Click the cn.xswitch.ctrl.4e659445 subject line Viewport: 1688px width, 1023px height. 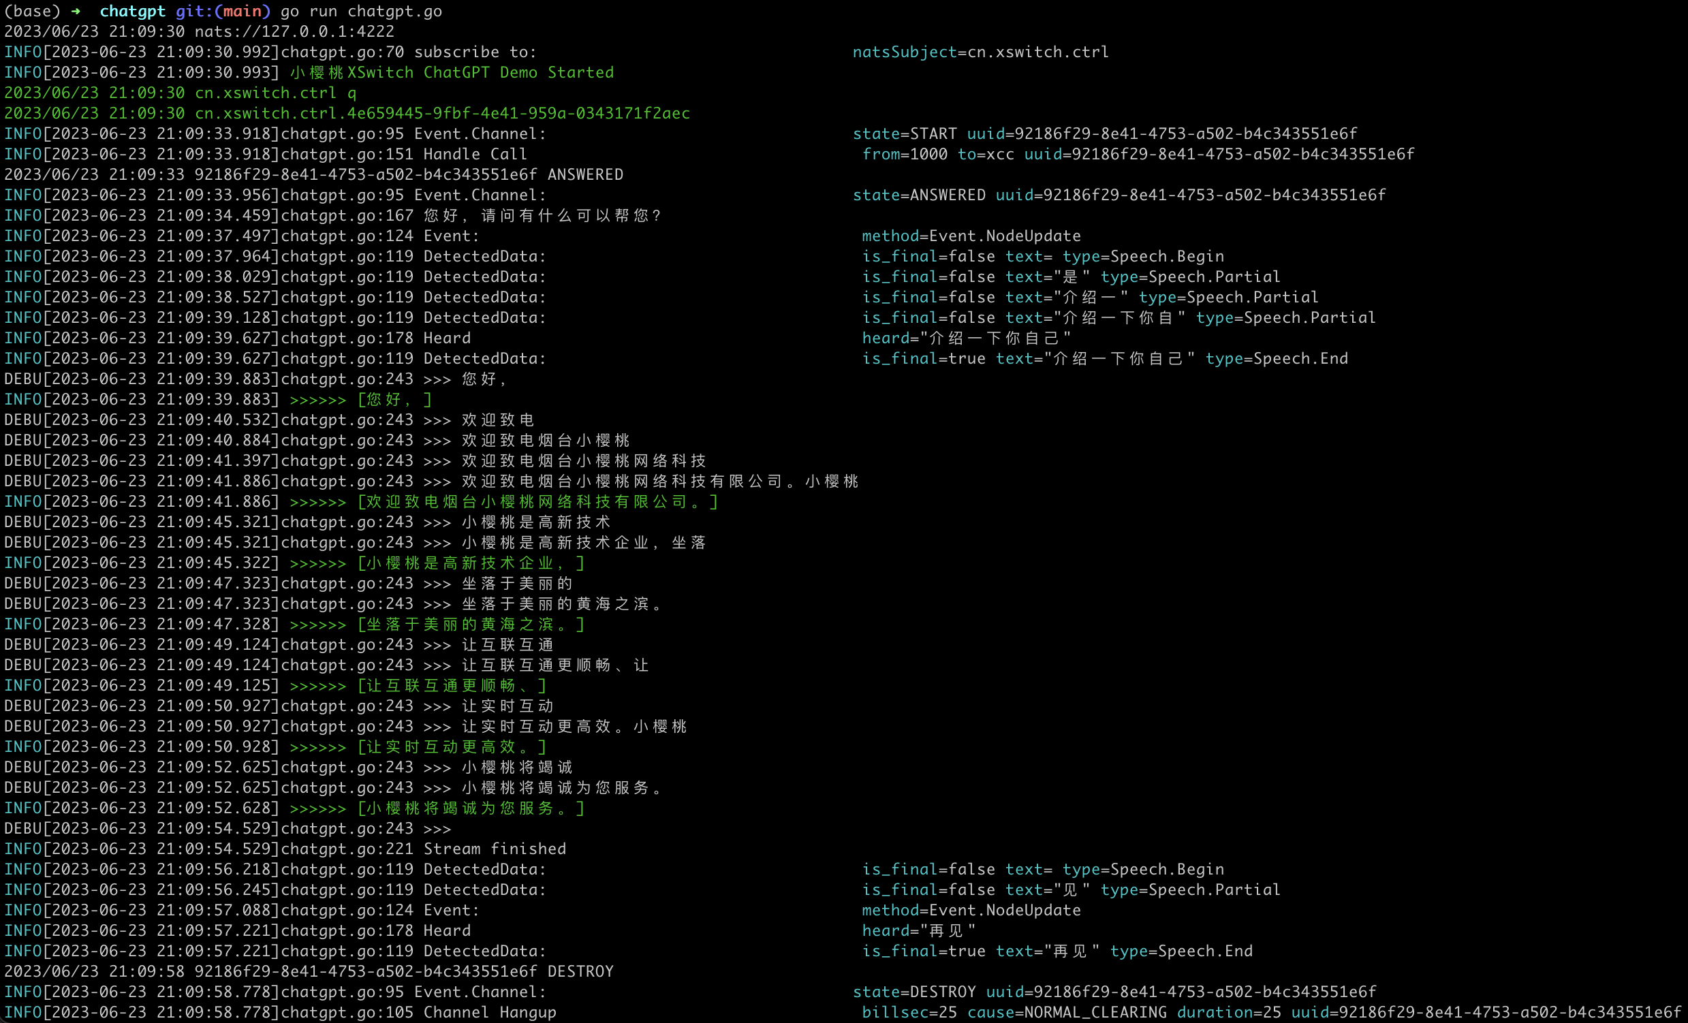point(442,113)
